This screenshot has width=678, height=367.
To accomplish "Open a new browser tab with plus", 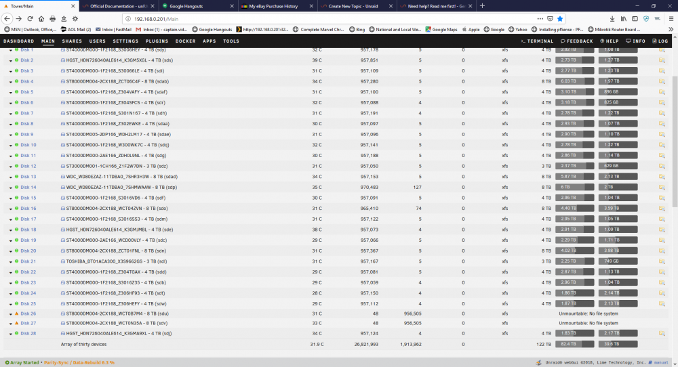I will click(x=482, y=6).
